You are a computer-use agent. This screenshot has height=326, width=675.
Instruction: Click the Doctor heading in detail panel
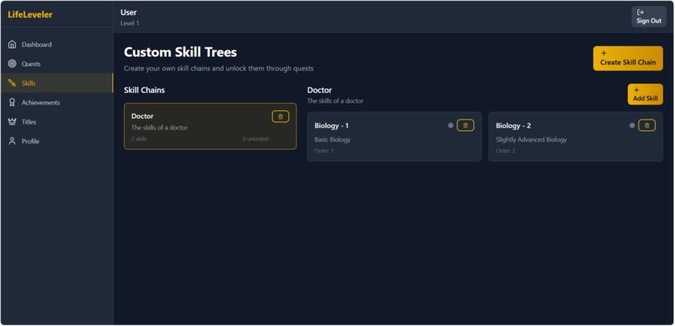point(319,90)
